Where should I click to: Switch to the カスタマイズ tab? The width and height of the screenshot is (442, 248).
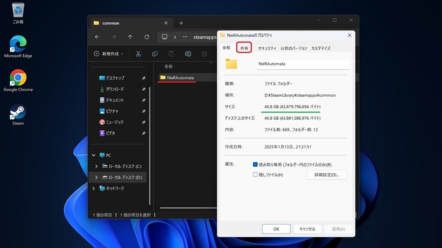[321, 48]
